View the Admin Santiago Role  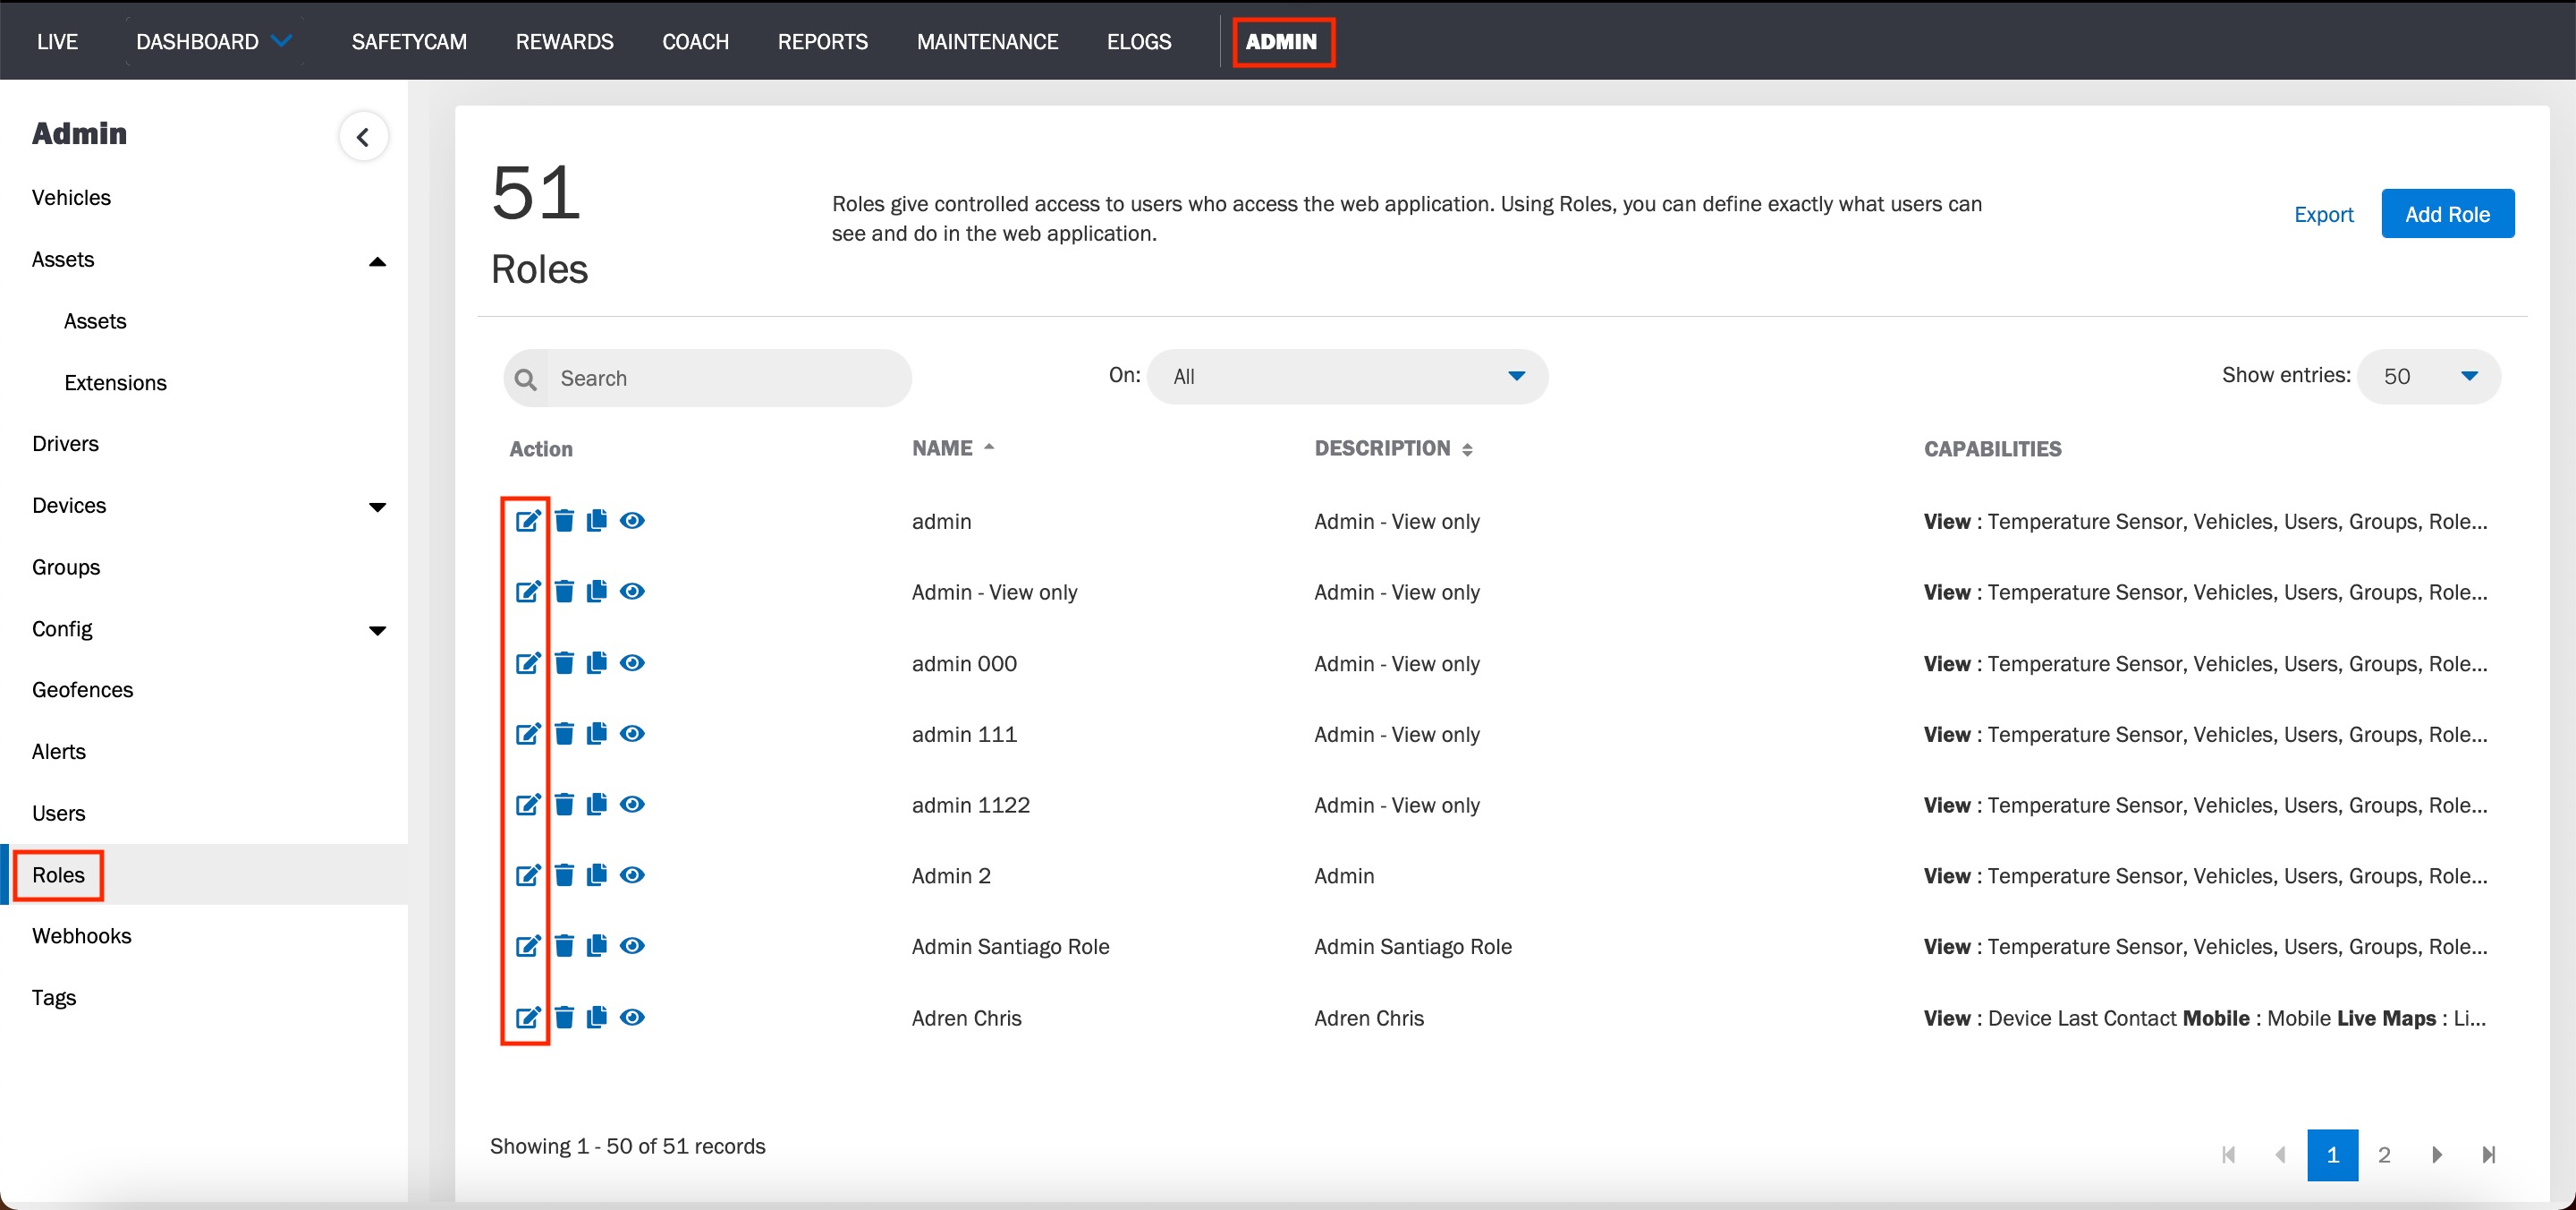coord(632,946)
